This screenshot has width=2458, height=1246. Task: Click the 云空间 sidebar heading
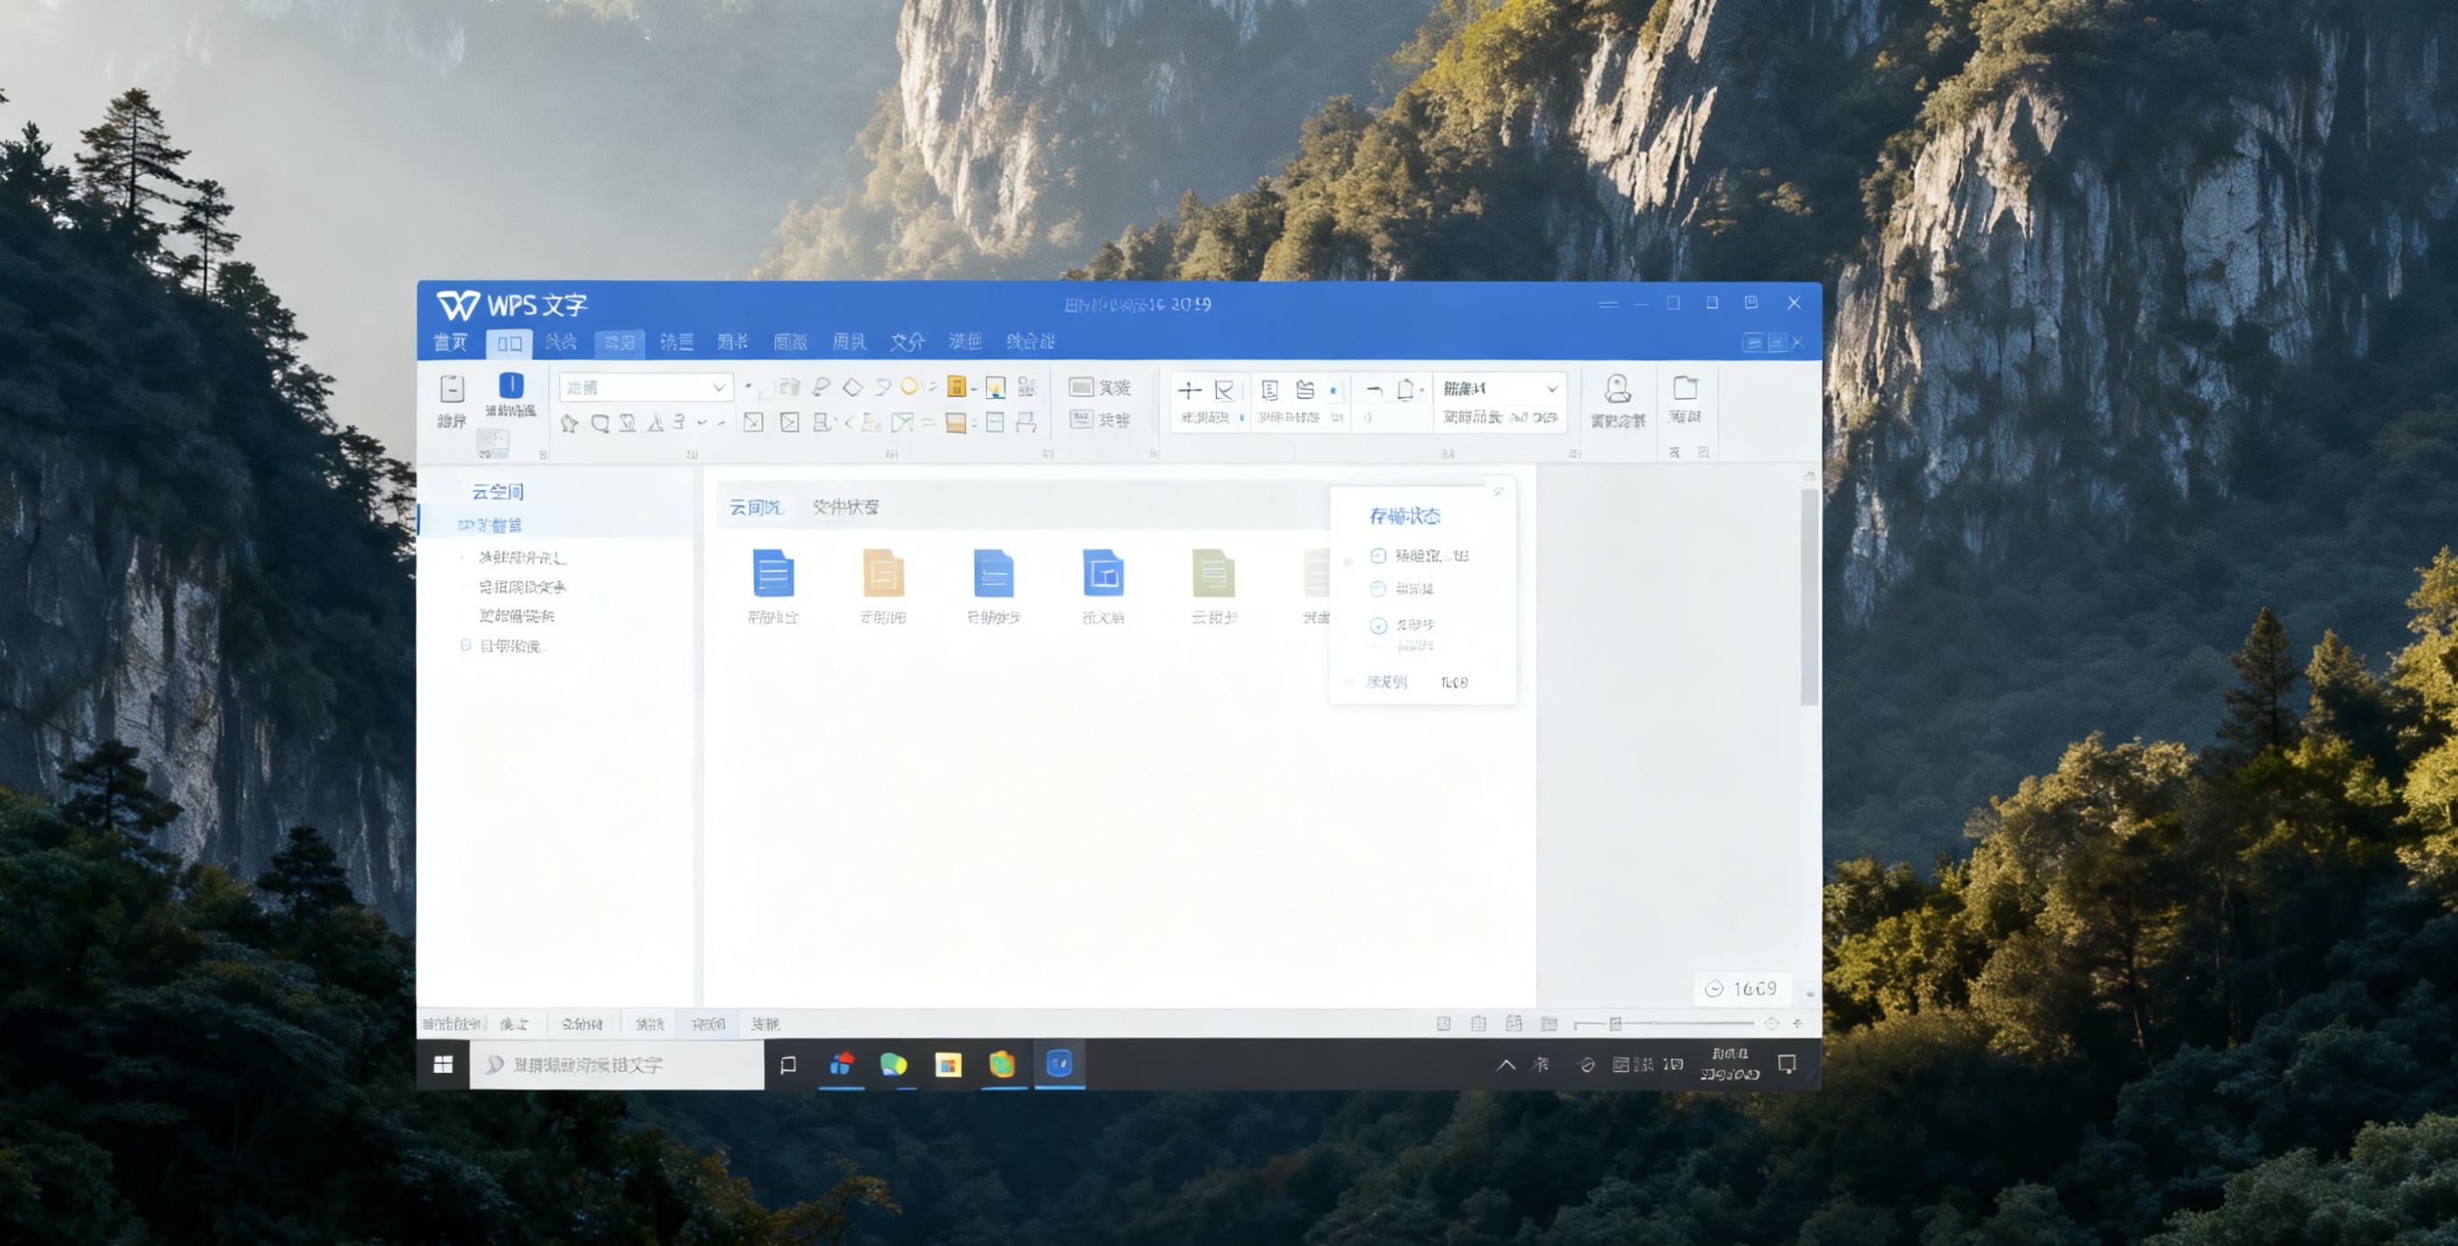[x=498, y=491]
